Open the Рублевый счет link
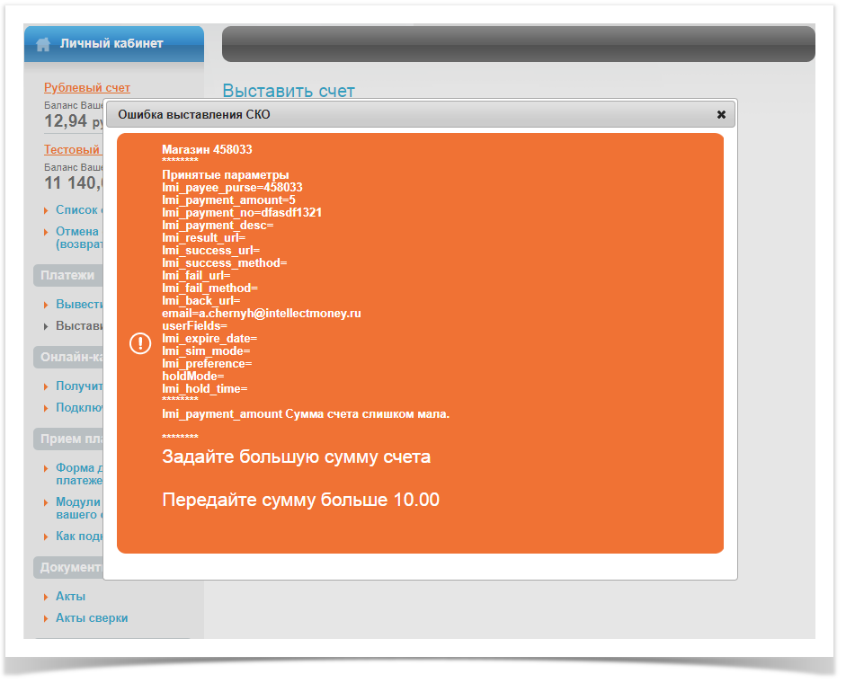 (x=87, y=88)
